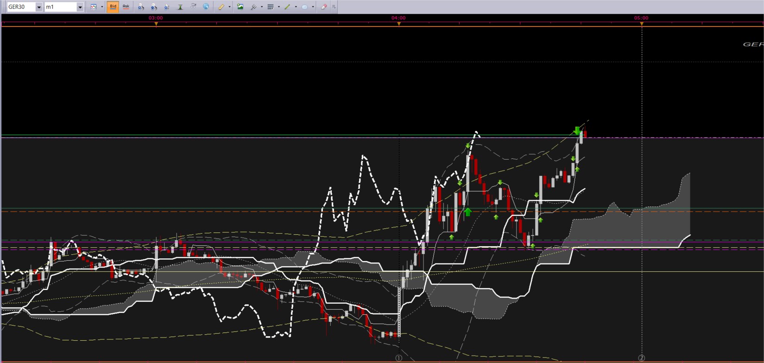
Task: Toggle Bid price display
Action: [113, 7]
